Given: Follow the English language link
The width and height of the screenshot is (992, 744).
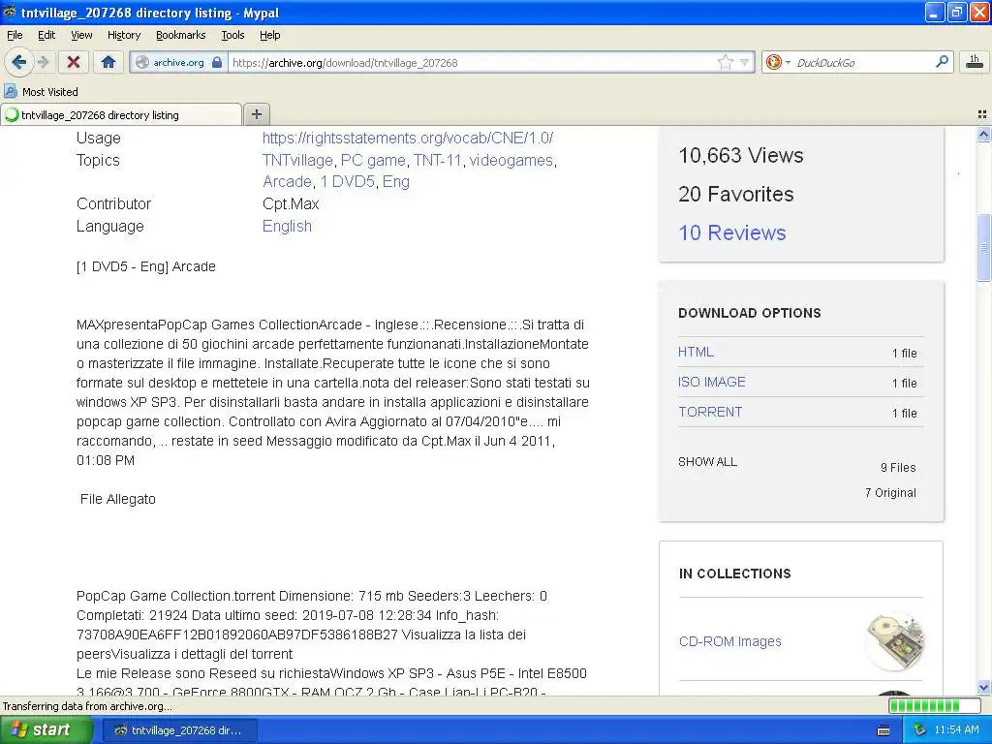Looking at the screenshot, I should pos(287,226).
